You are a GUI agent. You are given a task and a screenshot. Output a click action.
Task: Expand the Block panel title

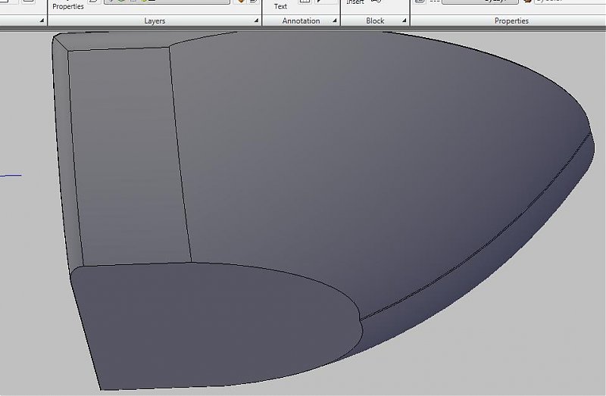[375, 21]
